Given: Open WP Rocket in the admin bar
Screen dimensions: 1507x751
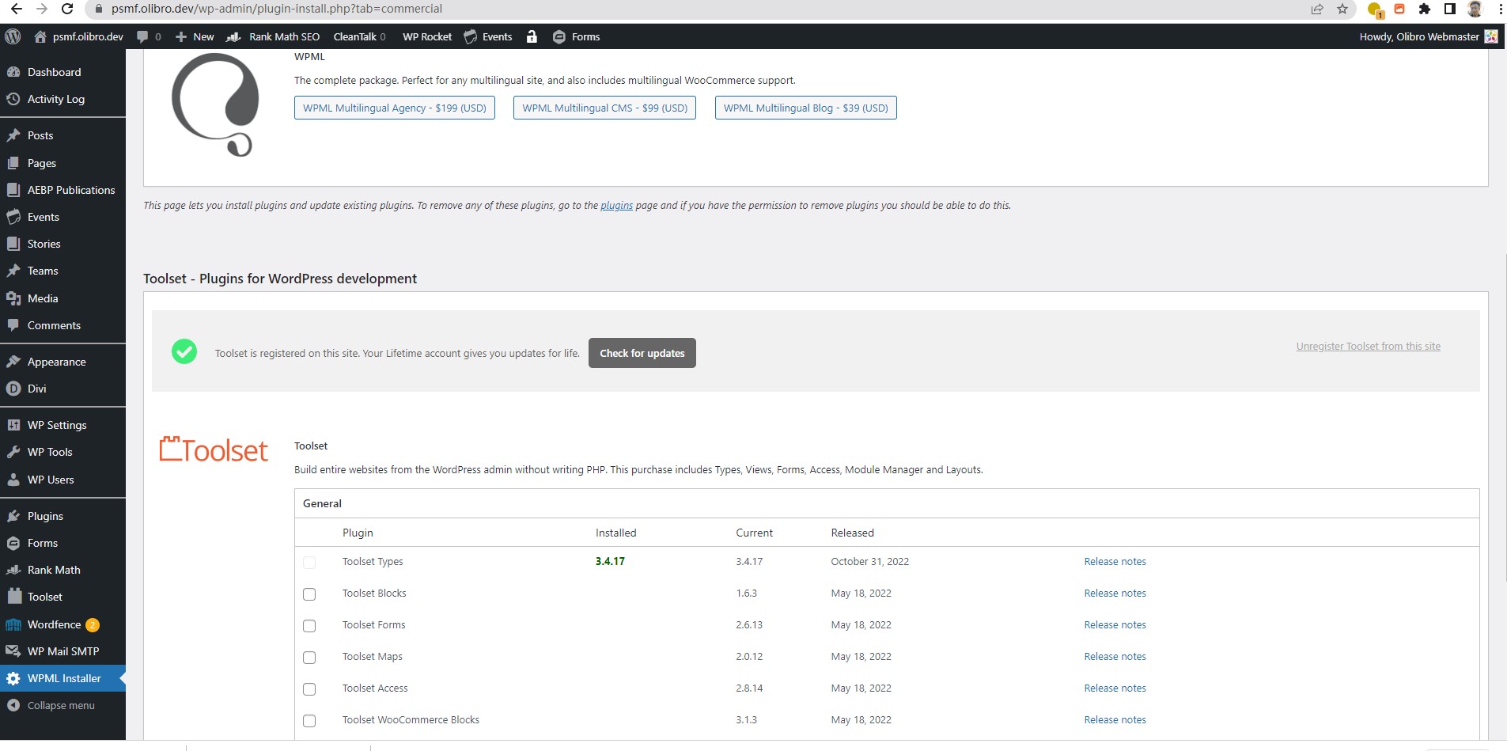Looking at the screenshot, I should 427,36.
